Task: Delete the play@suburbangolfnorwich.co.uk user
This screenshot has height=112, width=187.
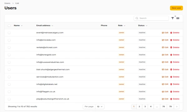Action: tap(175, 99)
